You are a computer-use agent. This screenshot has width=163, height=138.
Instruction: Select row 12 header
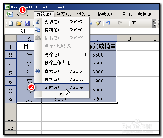tap(11, 126)
